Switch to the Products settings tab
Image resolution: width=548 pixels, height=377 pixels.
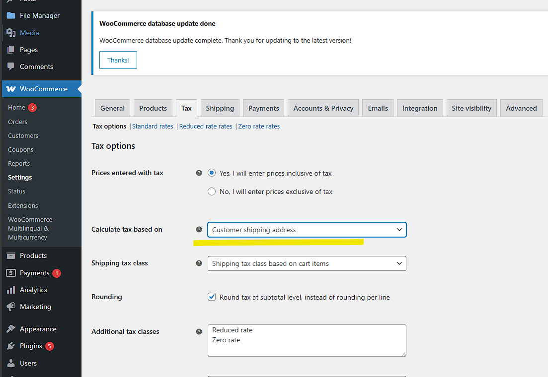[153, 108]
